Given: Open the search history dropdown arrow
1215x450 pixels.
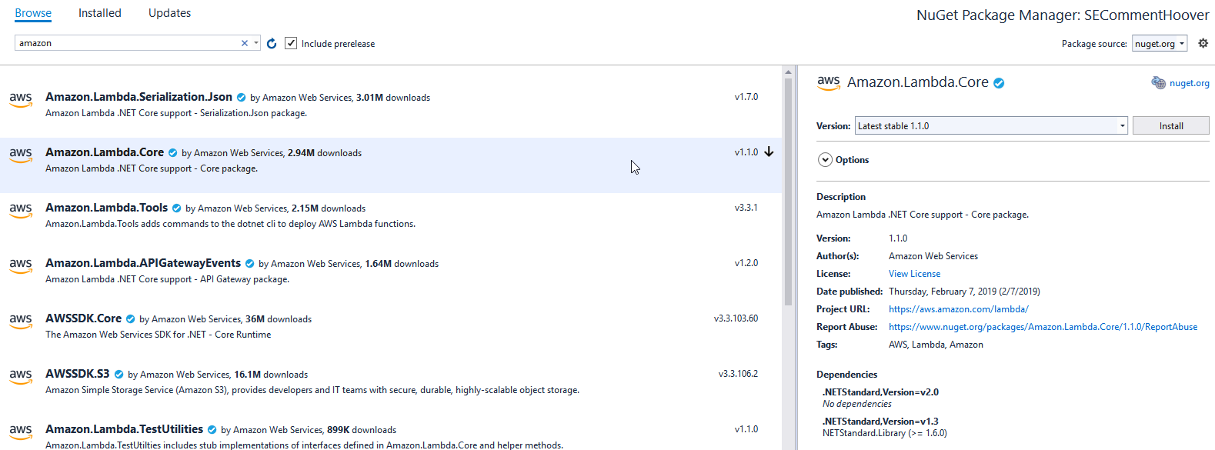Looking at the screenshot, I should click(256, 43).
